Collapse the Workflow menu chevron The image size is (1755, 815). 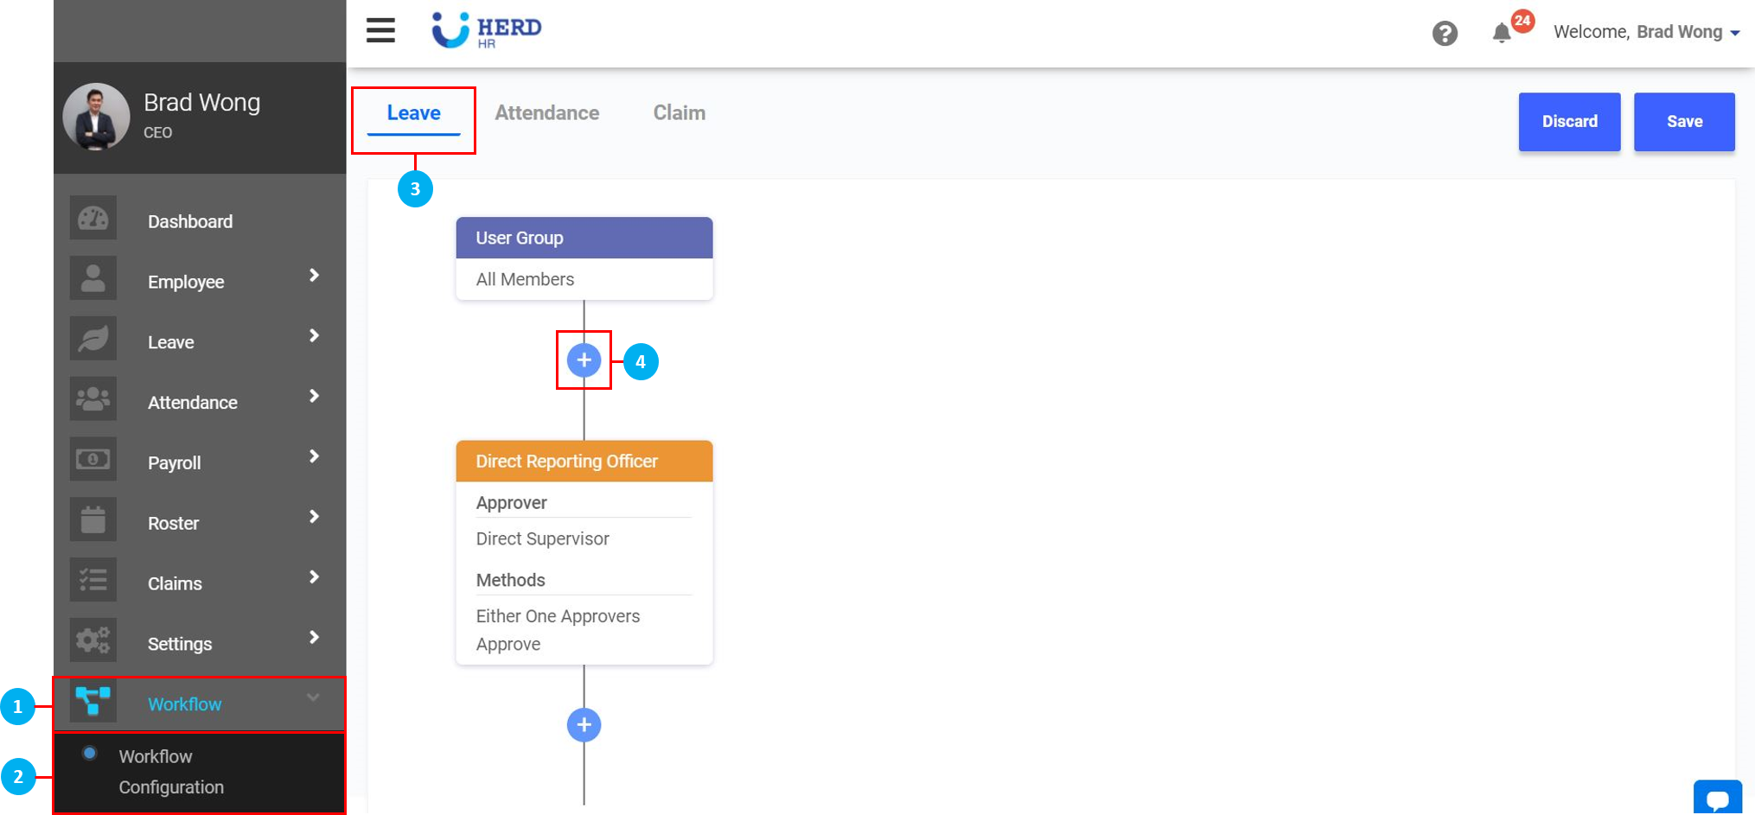pos(313,697)
